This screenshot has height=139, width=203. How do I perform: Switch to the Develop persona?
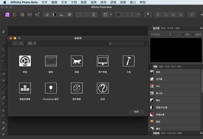coord(22,15)
